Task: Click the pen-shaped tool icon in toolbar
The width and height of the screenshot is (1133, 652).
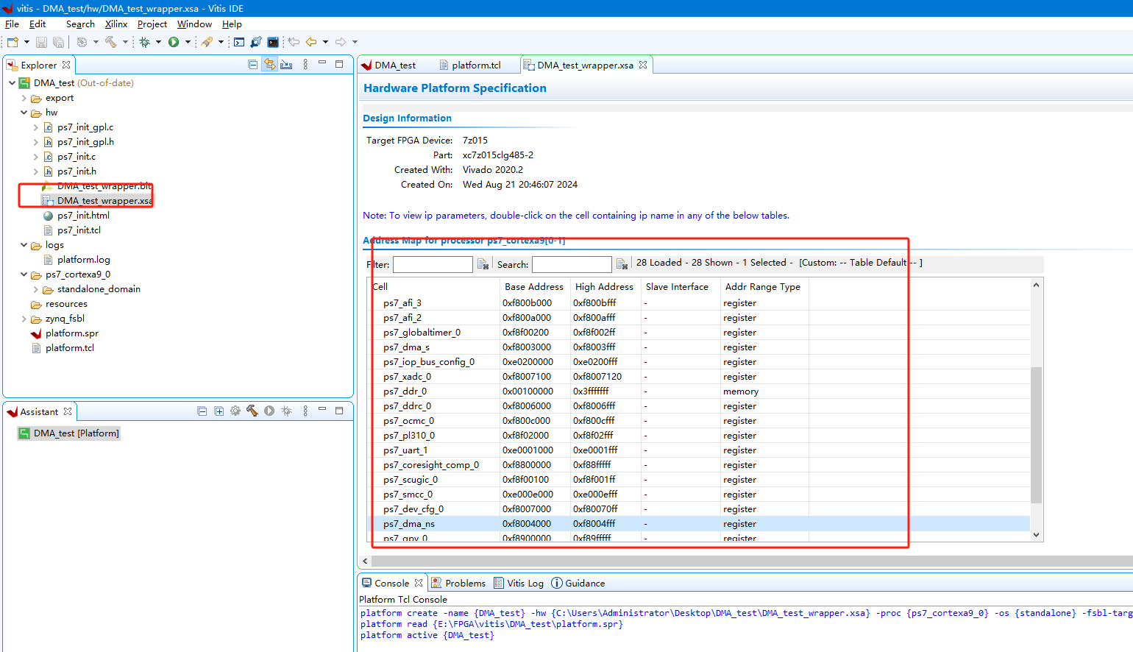Action: click(x=207, y=42)
